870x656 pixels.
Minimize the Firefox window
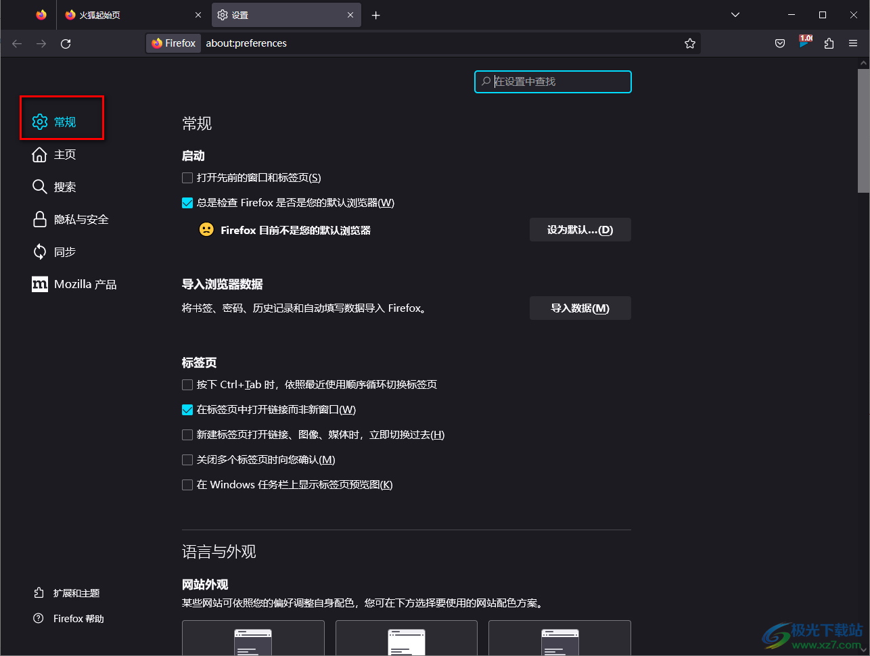792,15
